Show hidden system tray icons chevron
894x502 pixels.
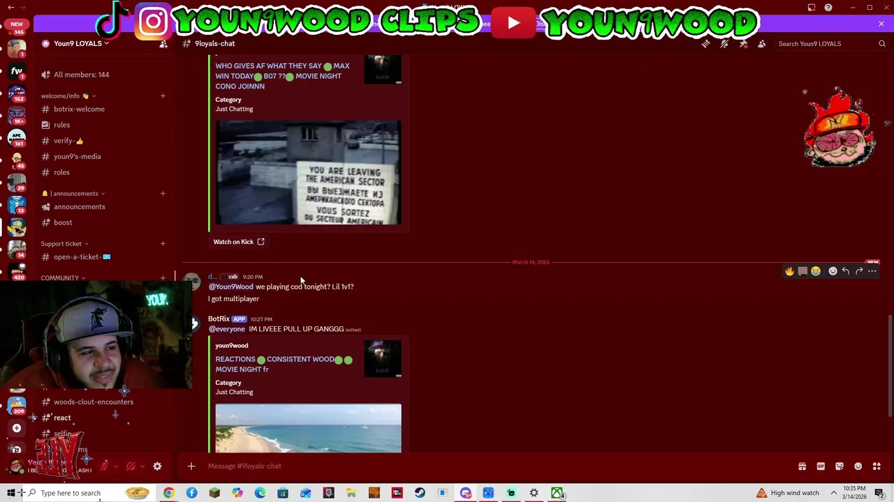[x=833, y=493]
